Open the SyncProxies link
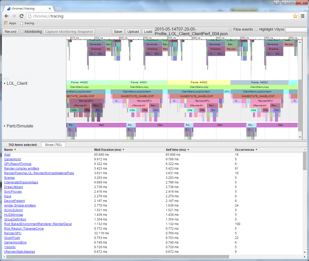 13,192
